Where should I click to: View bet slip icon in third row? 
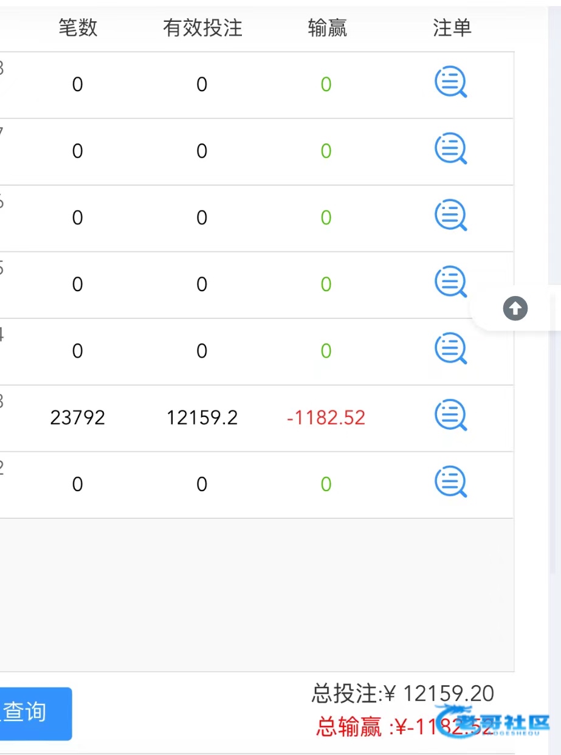(450, 215)
